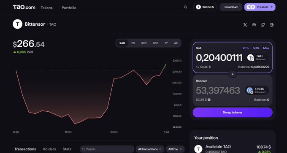
Task: Click the $266.54 price text
Action: point(29,44)
